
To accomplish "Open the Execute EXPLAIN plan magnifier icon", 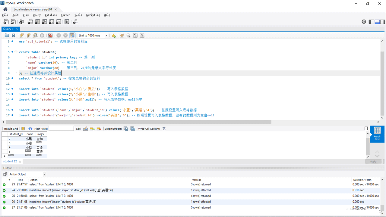I will [x=35, y=35].
